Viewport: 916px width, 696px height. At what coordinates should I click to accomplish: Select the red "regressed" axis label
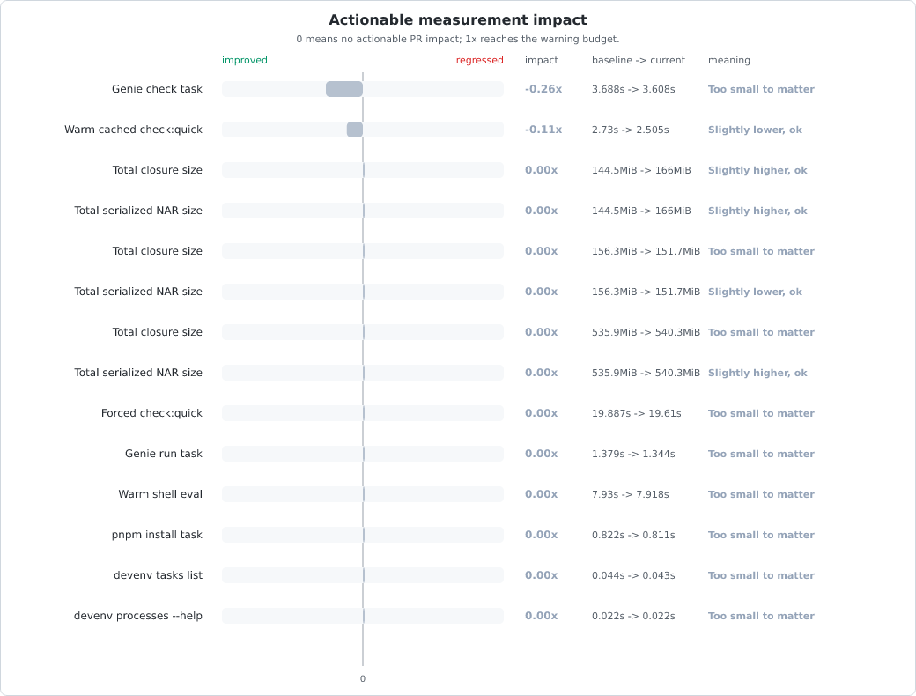[x=480, y=60]
